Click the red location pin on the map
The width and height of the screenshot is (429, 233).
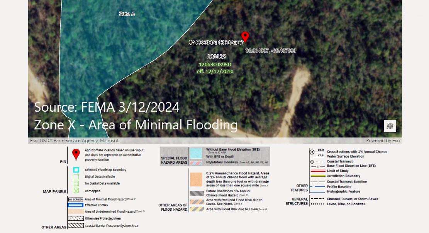click(x=245, y=36)
